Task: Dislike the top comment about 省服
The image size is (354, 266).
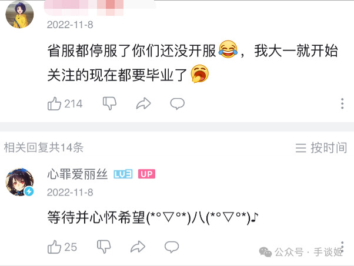Action: coord(109,103)
